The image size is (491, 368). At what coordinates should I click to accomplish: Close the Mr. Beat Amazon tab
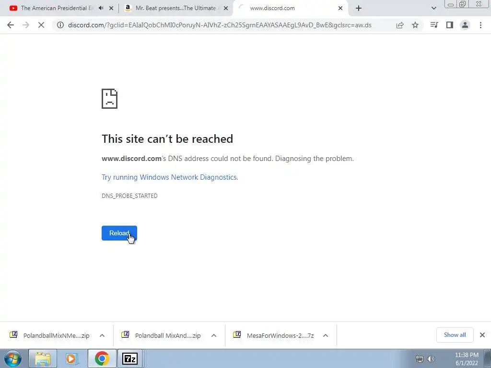[x=225, y=8]
